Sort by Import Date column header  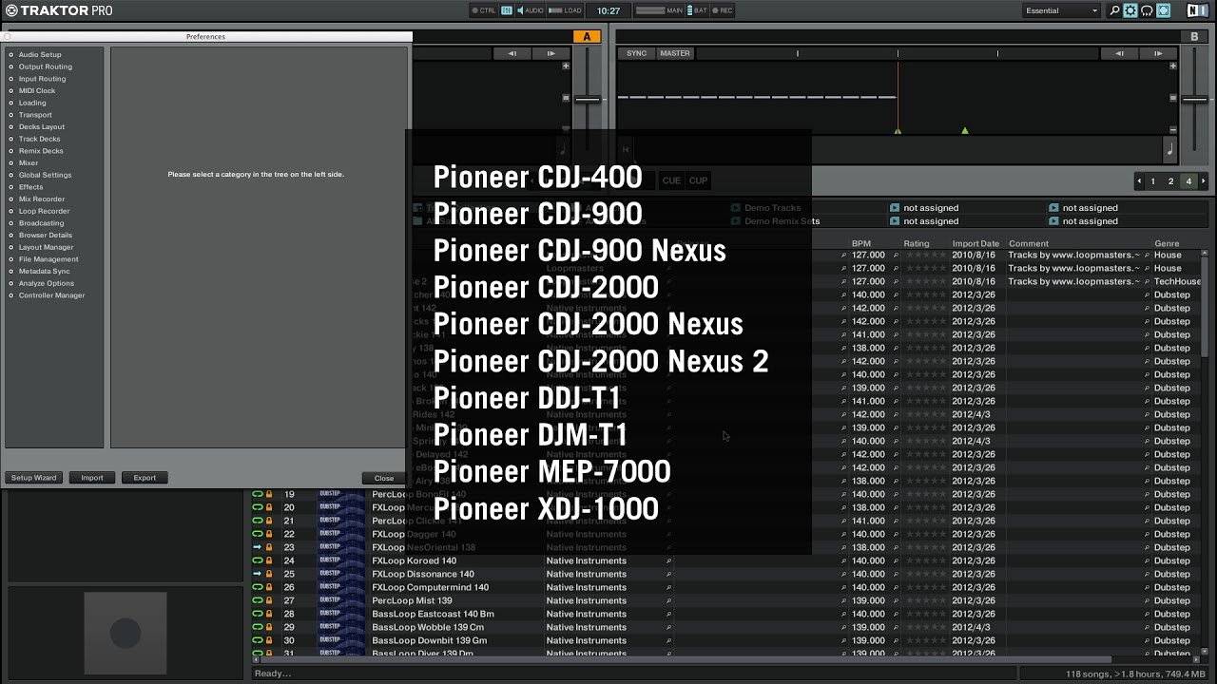point(976,244)
